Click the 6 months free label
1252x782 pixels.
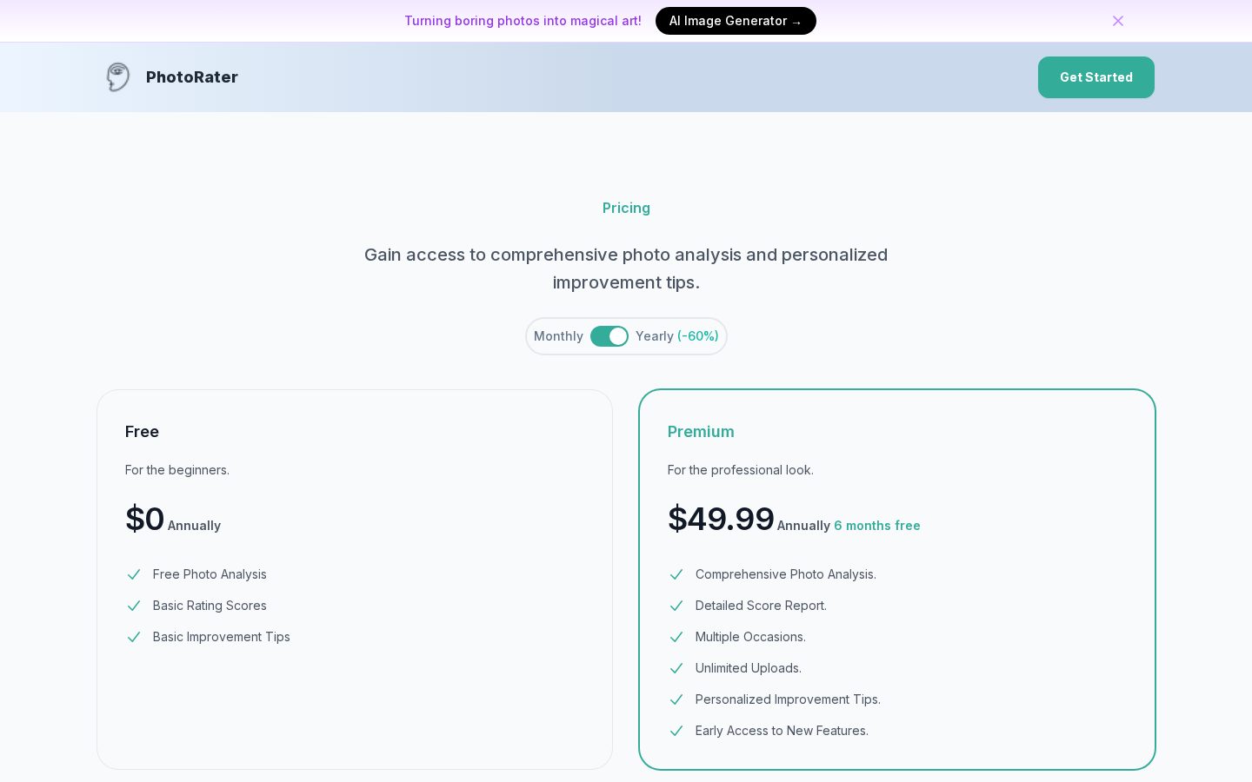pyautogui.click(x=876, y=526)
